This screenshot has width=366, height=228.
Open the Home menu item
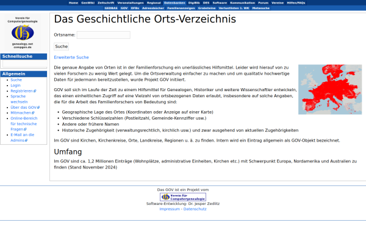pos(73,3)
